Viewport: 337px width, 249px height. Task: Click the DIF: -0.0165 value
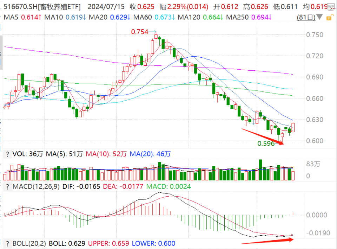click(81, 186)
